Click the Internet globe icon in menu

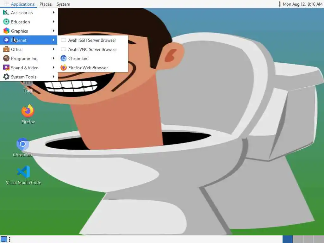tap(6, 40)
